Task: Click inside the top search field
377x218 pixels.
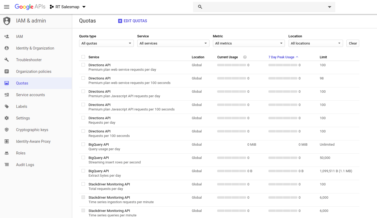Action: click(x=264, y=7)
